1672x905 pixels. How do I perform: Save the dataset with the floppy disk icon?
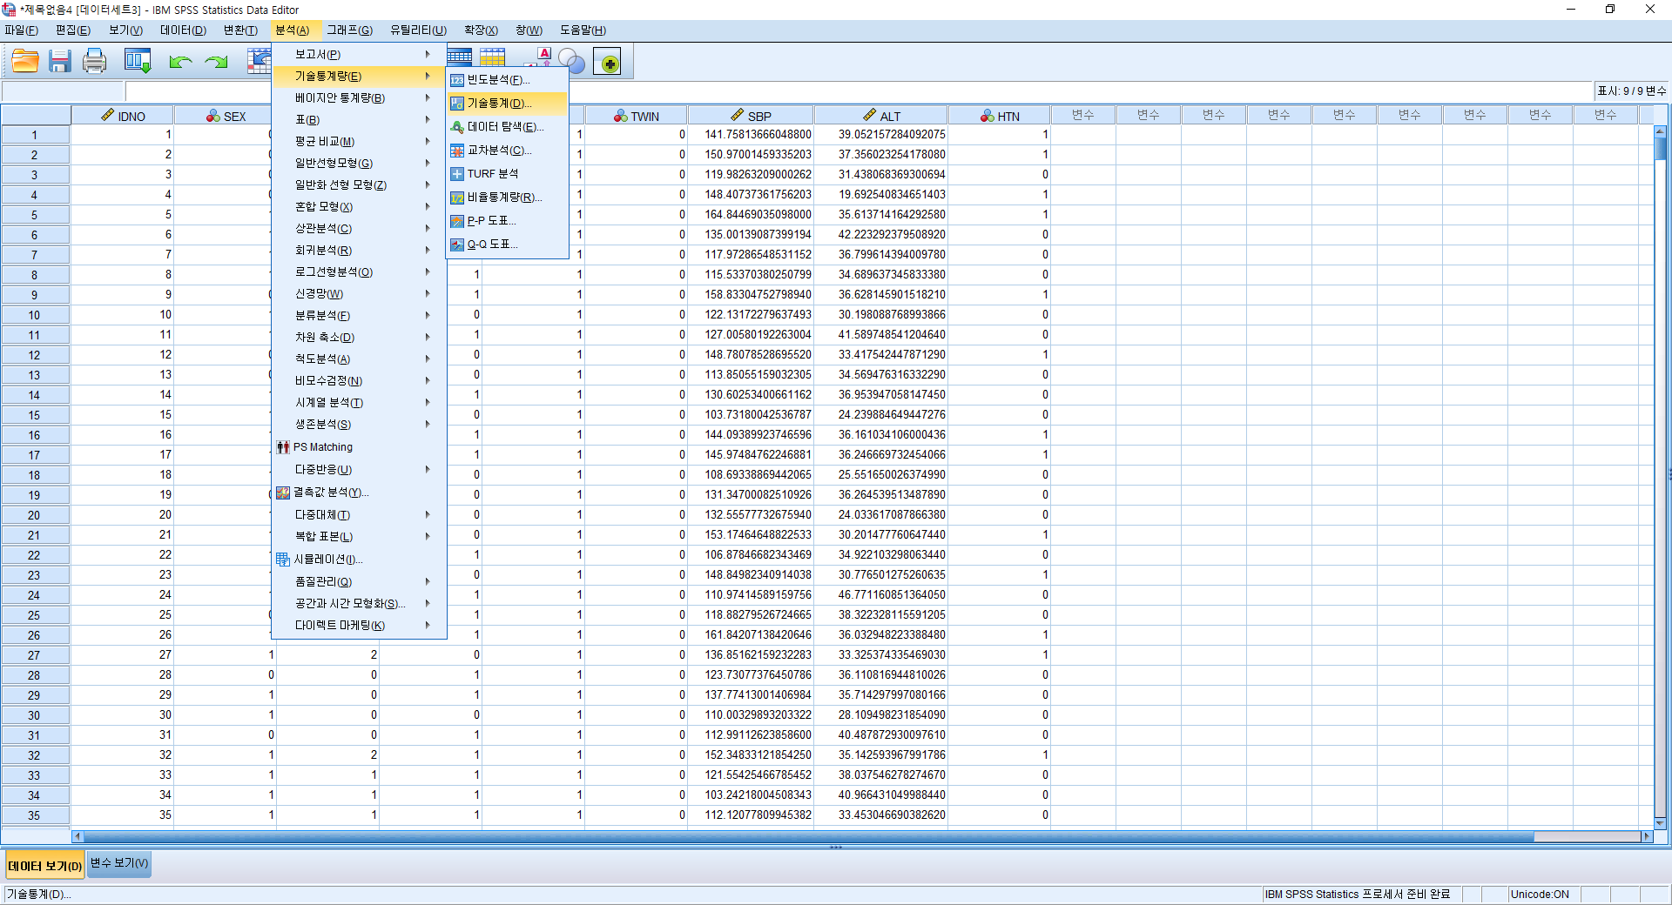60,61
